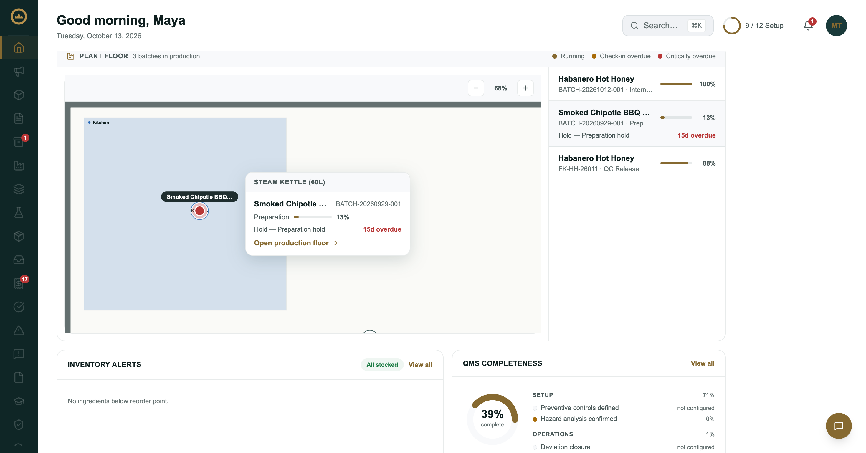
Task: Open the lab flask sidebar icon
Action: (19, 212)
